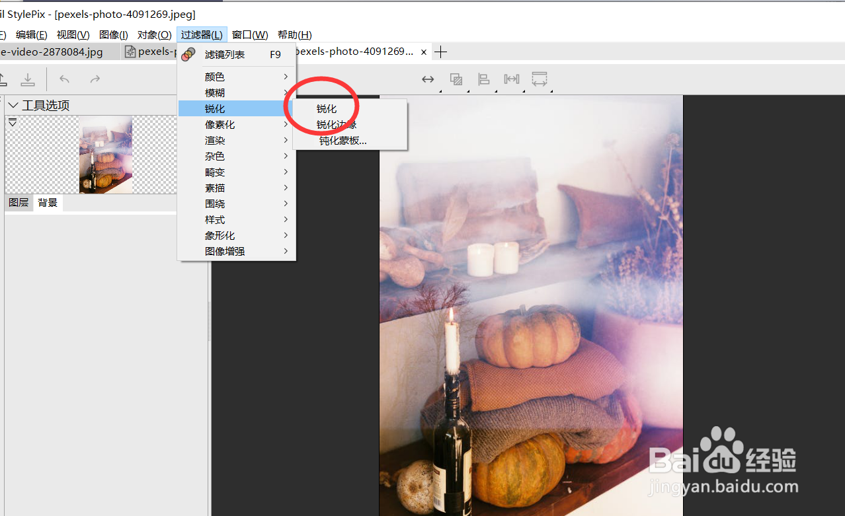The height and width of the screenshot is (516, 845).
Task: Click the distribute spacing toolbar icon
Action: coord(512,79)
